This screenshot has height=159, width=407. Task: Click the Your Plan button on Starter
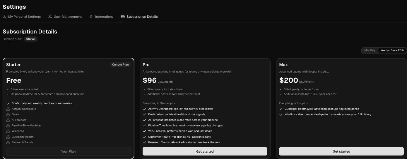pyautogui.click(x=68, y=151)
